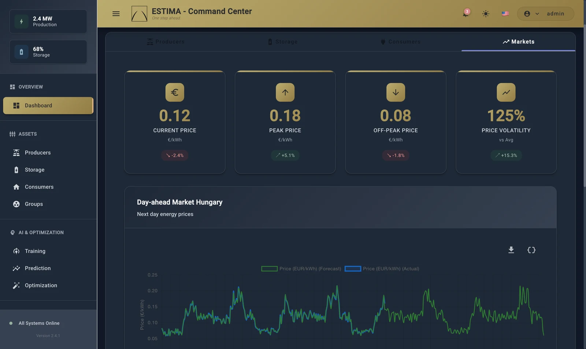
Task: Open Groups in the sidebar
Action: click(x=48, y=204)
